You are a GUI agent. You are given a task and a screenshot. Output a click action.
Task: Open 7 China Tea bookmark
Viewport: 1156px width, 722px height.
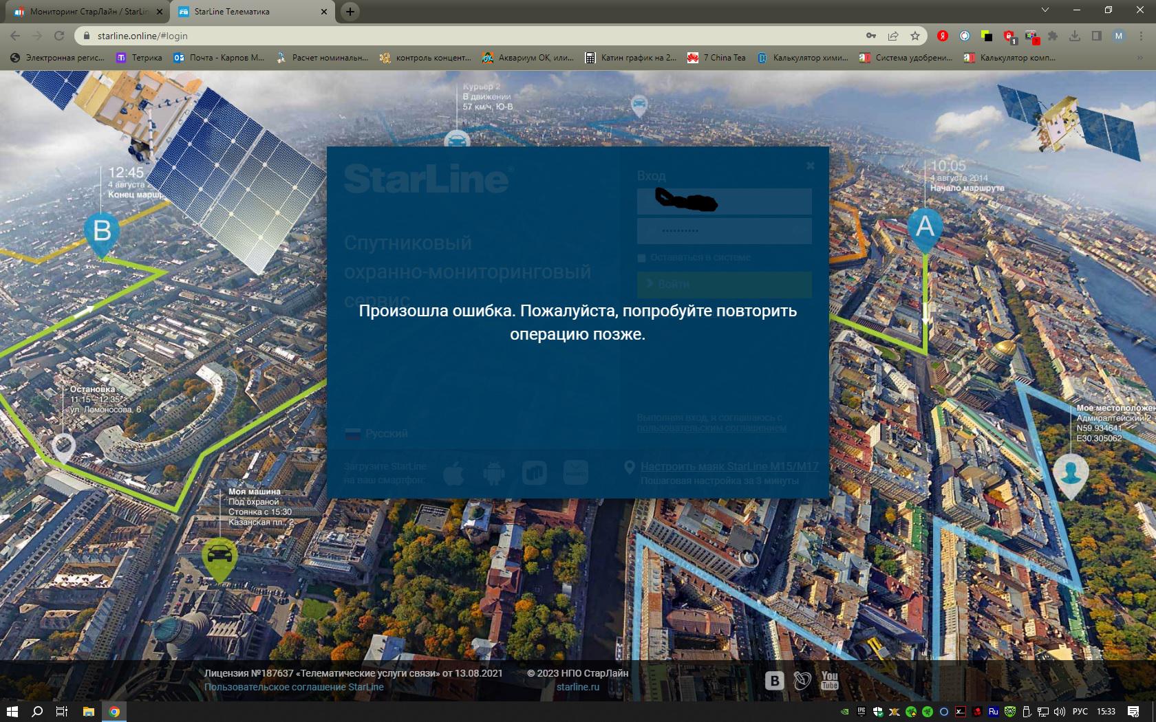click(716, 58)
